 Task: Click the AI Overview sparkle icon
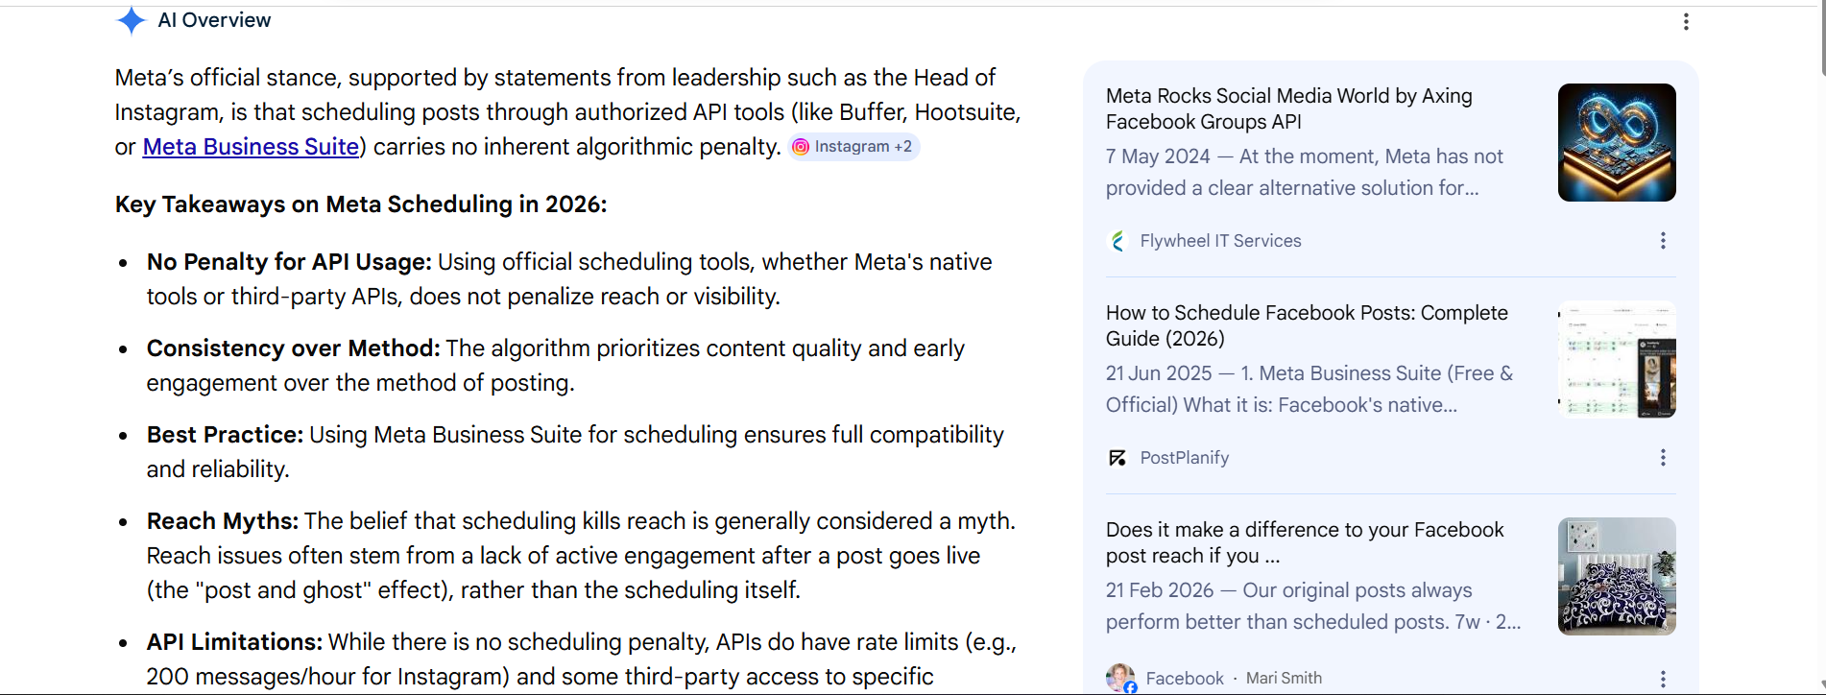(x=131, y=20)
